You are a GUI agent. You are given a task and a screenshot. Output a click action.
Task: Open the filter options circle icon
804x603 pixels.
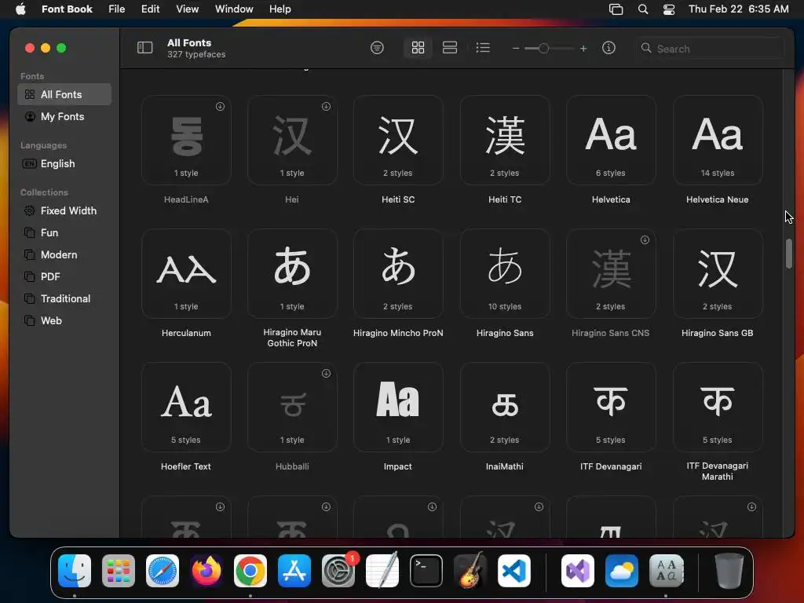(377, 48)
